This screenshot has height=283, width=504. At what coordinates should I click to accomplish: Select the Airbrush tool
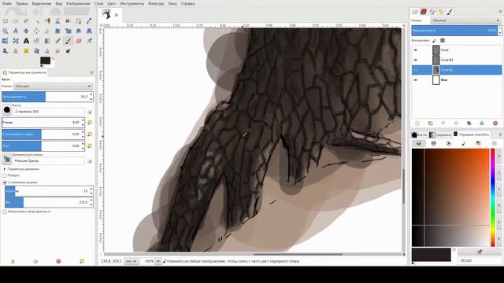[89, 41]
